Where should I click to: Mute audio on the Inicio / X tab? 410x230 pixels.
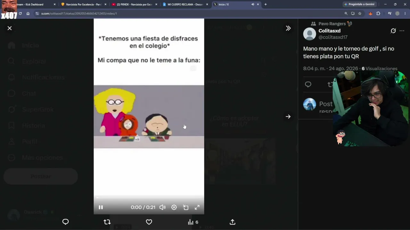click(252, 4)
